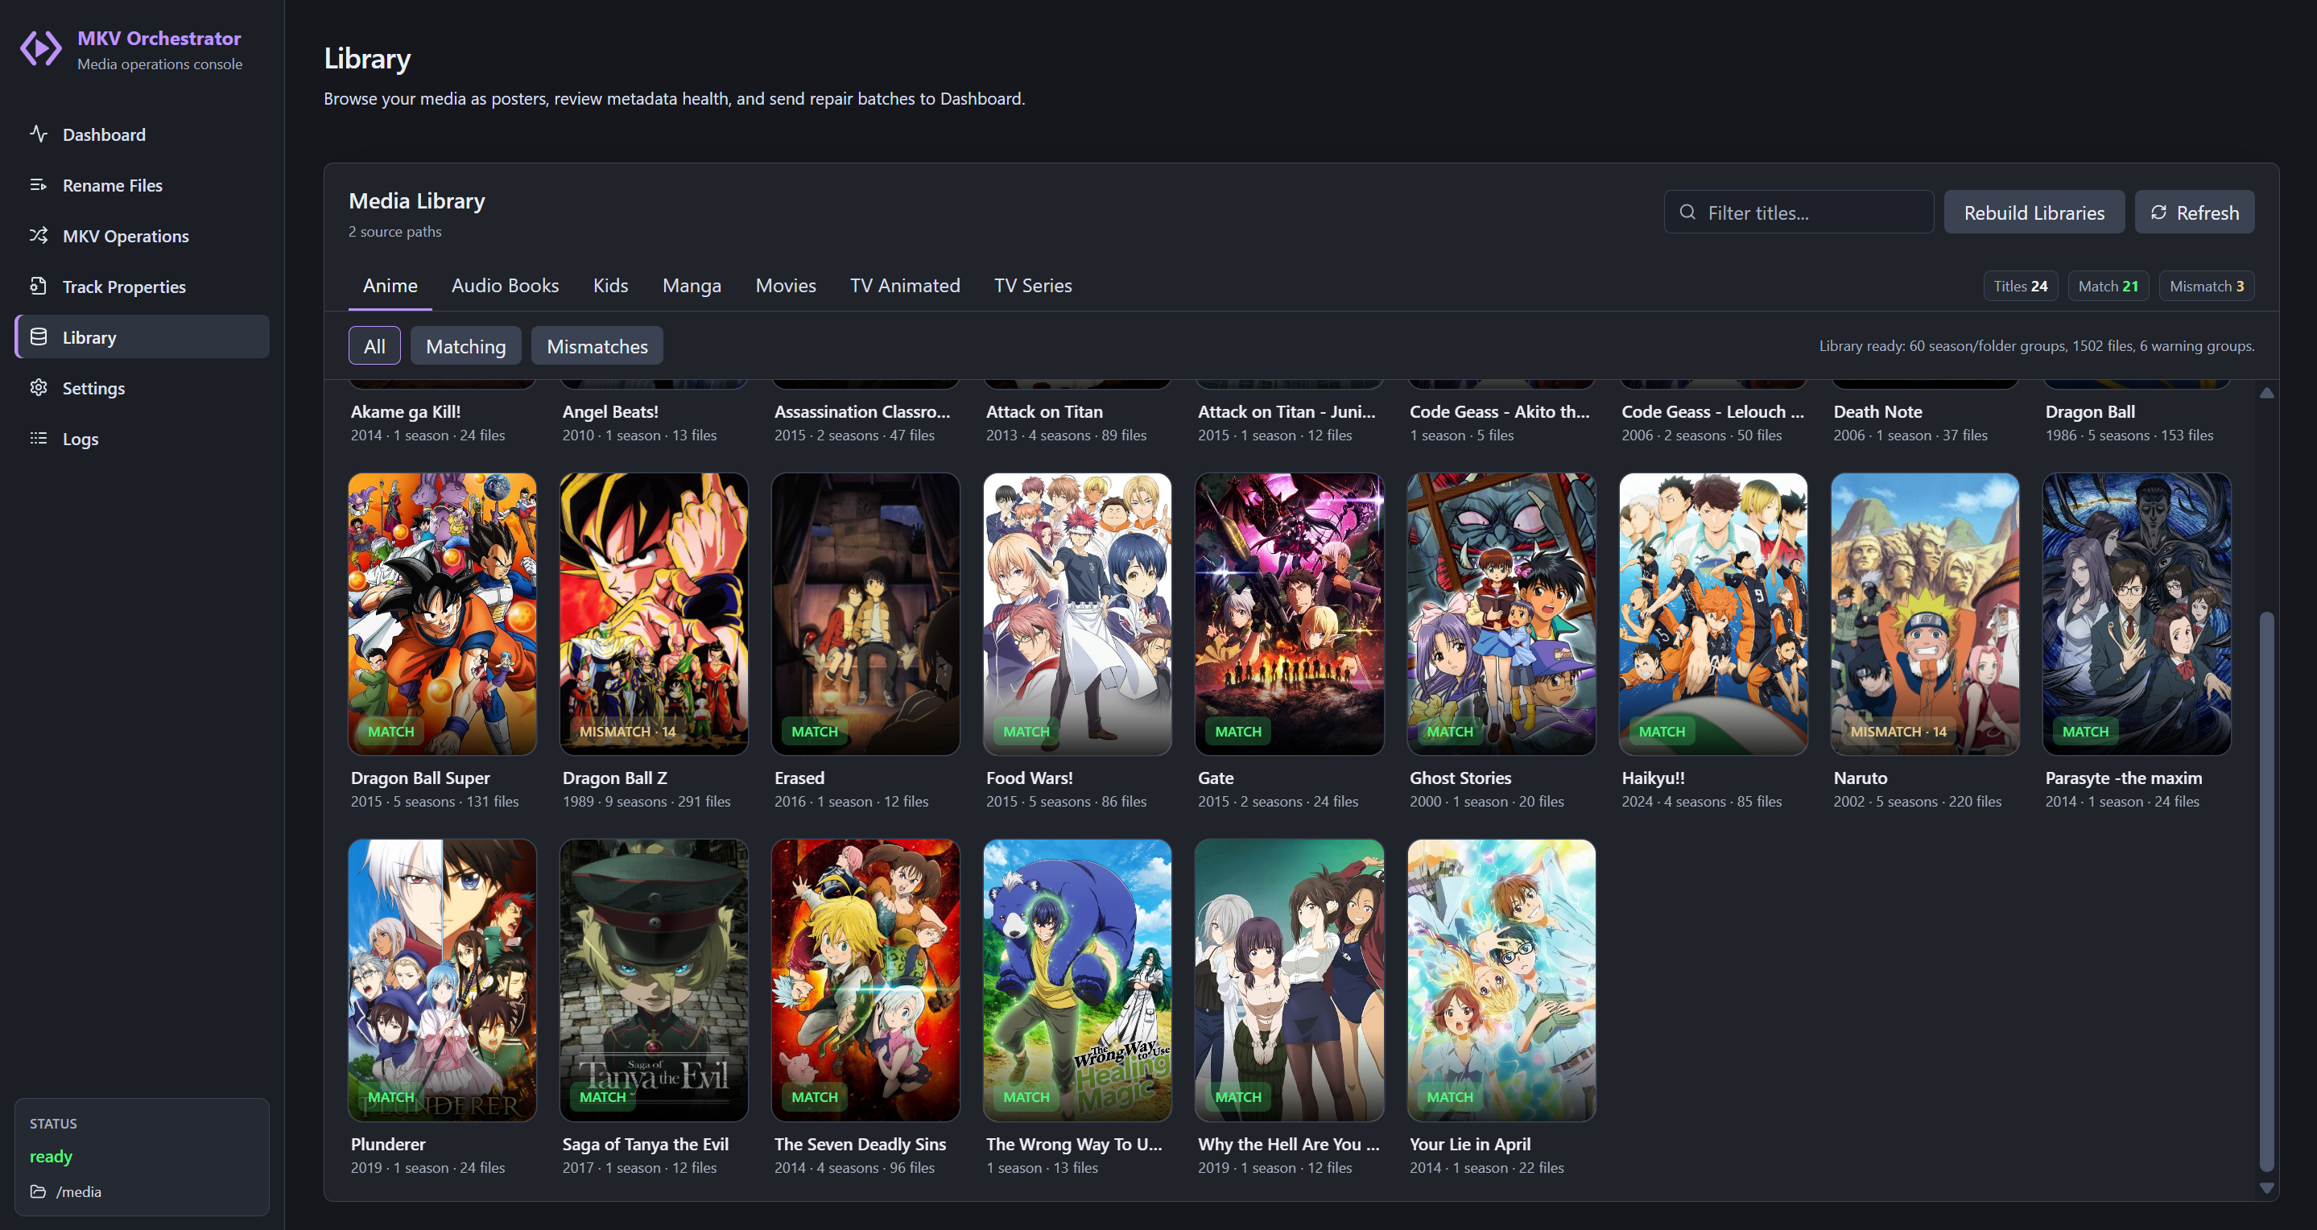Image resolution: width=2317 pixels, height=1230 pixels.
Task: Open the Erased poster
Action: point(865,614)
